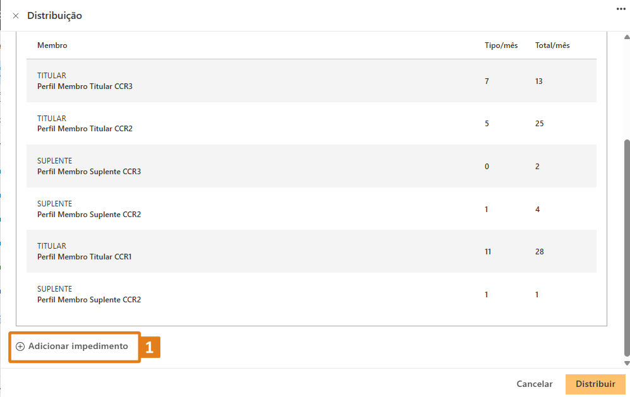Click the plus icon beside Adicionar impedimento

coord(20,347)
